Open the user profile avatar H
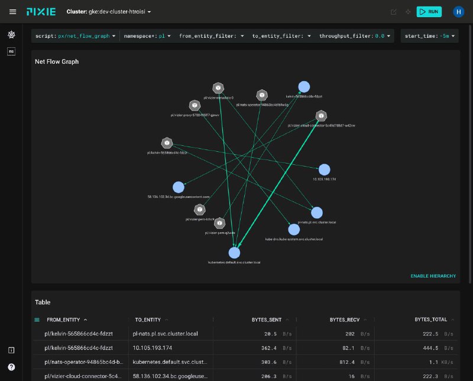Image resolution: width=473 pixels, height=381 pixels. click(458, 12)
